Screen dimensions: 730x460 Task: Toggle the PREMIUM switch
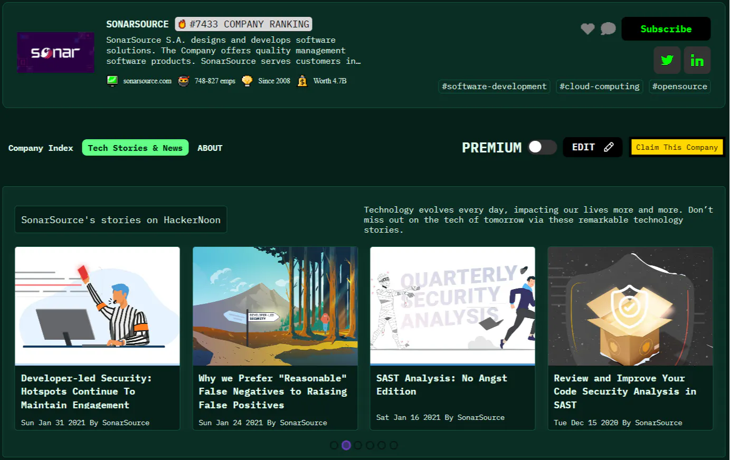click(x=543, y=147)
